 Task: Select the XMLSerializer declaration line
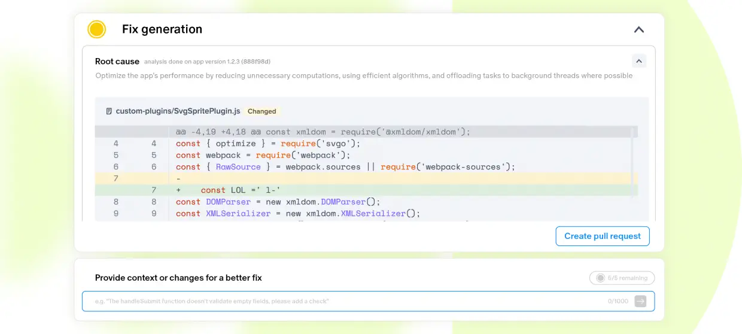tap(366, 214)
